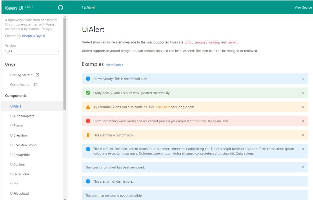This screenshot has height=200, width=313.
Task: Click the info icon on default alert
Action: point(88,79)
